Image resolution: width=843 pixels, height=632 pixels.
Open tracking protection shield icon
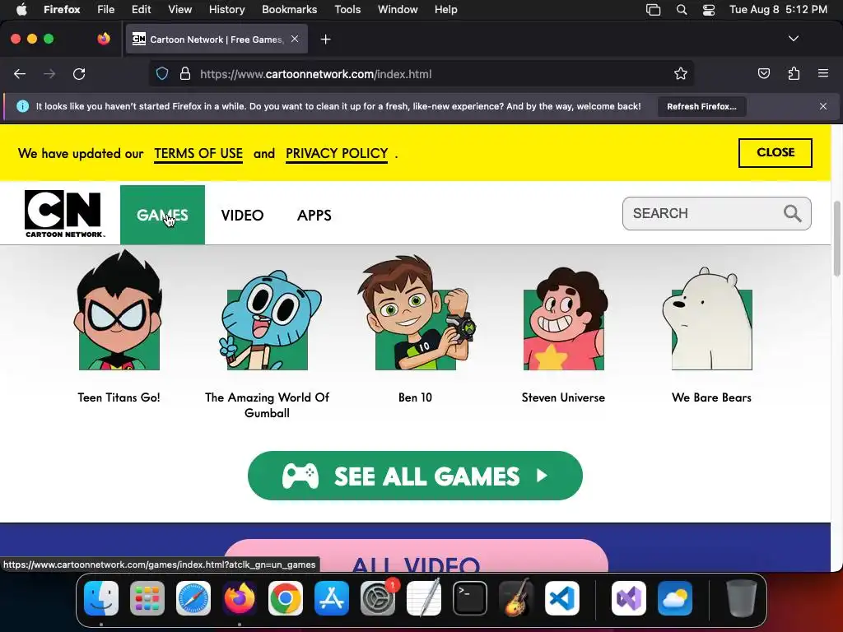[x=162, y=74]
